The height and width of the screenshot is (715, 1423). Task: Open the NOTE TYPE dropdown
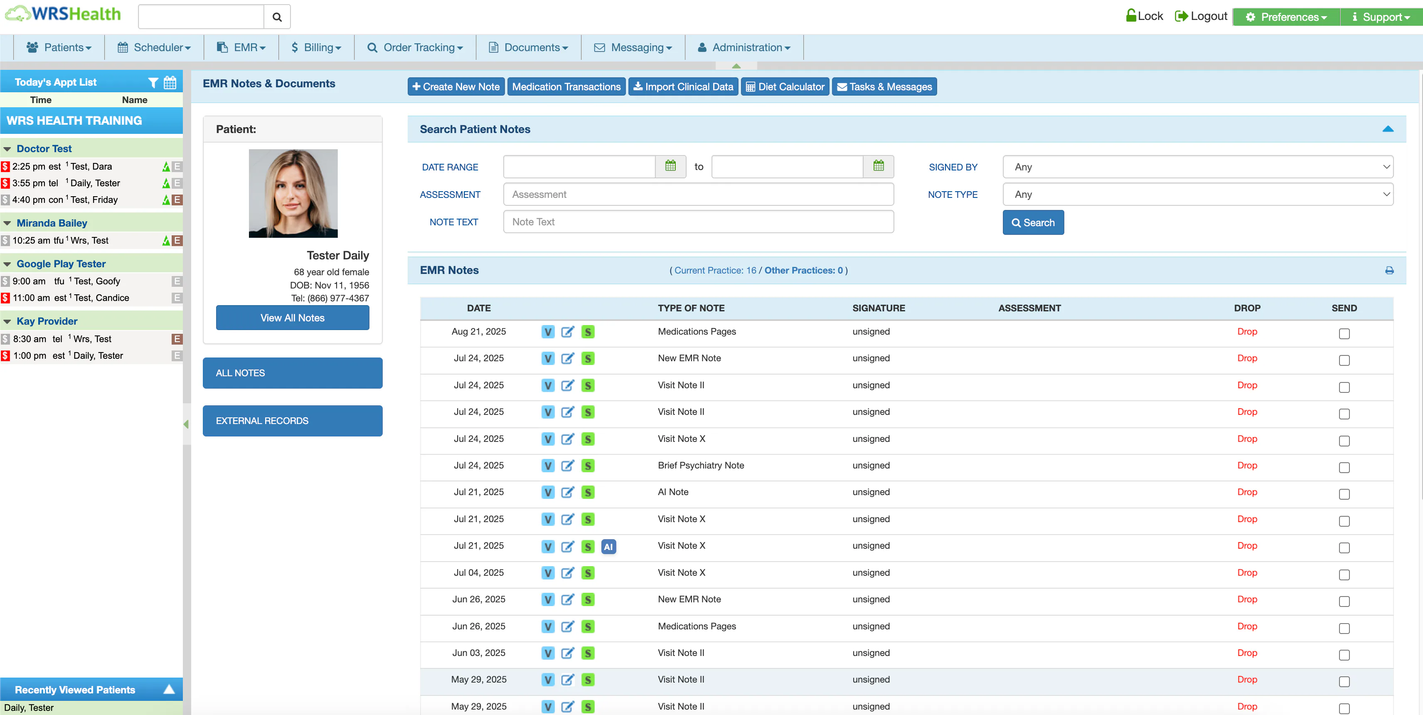(1198, 194)
